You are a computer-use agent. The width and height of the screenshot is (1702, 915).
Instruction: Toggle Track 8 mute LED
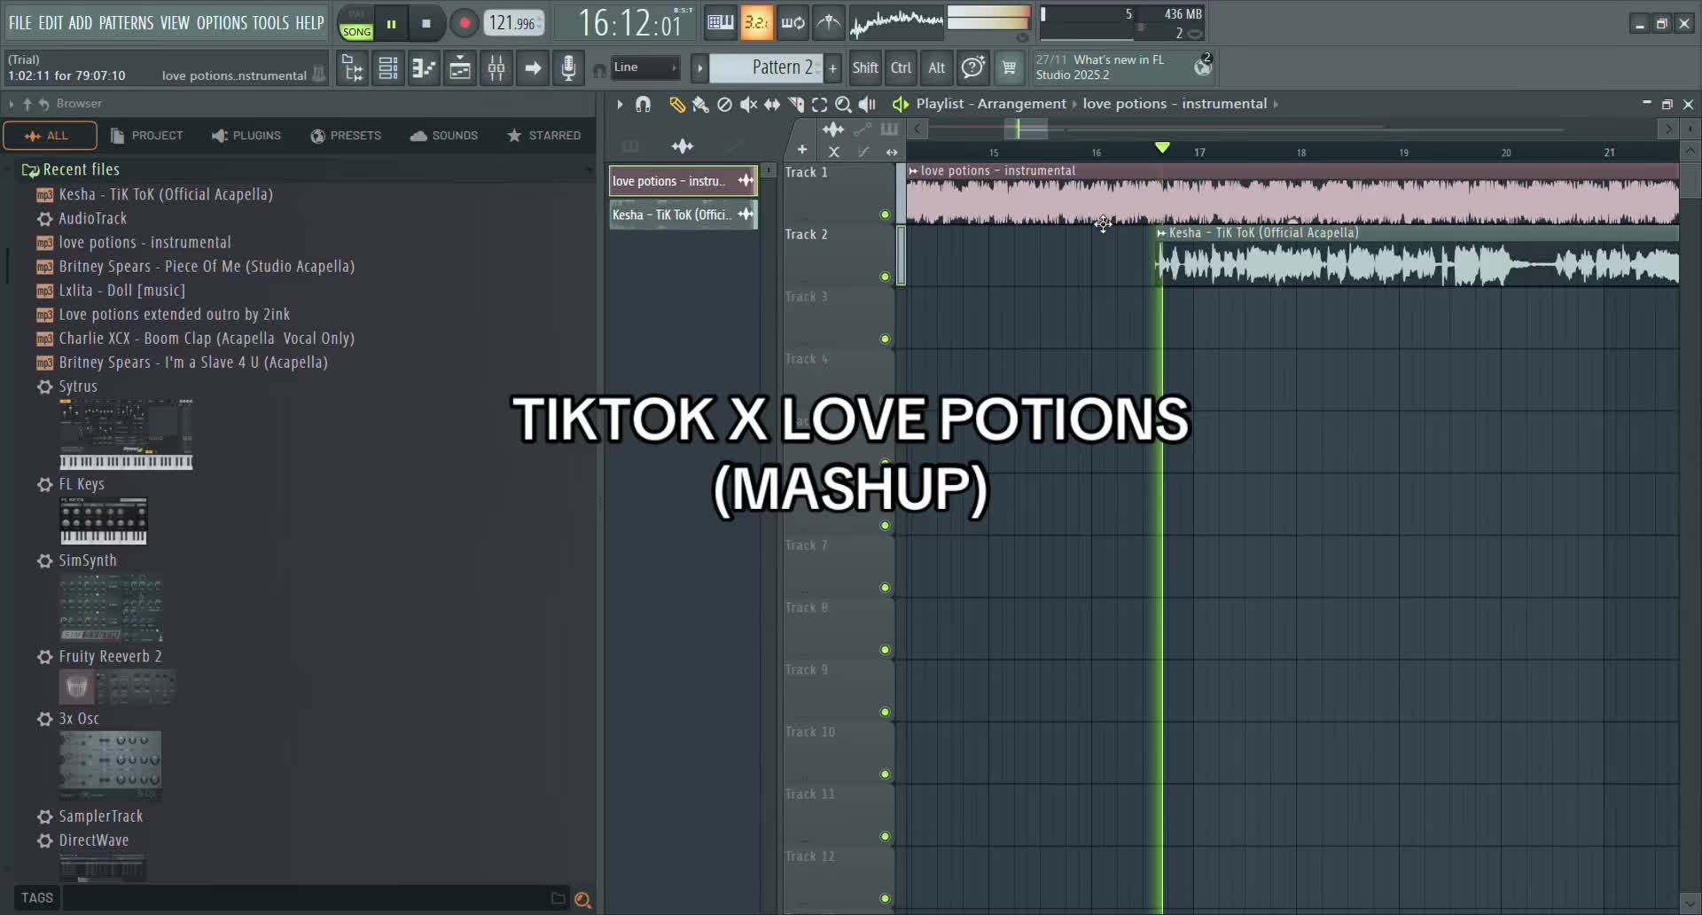(885, 650)
